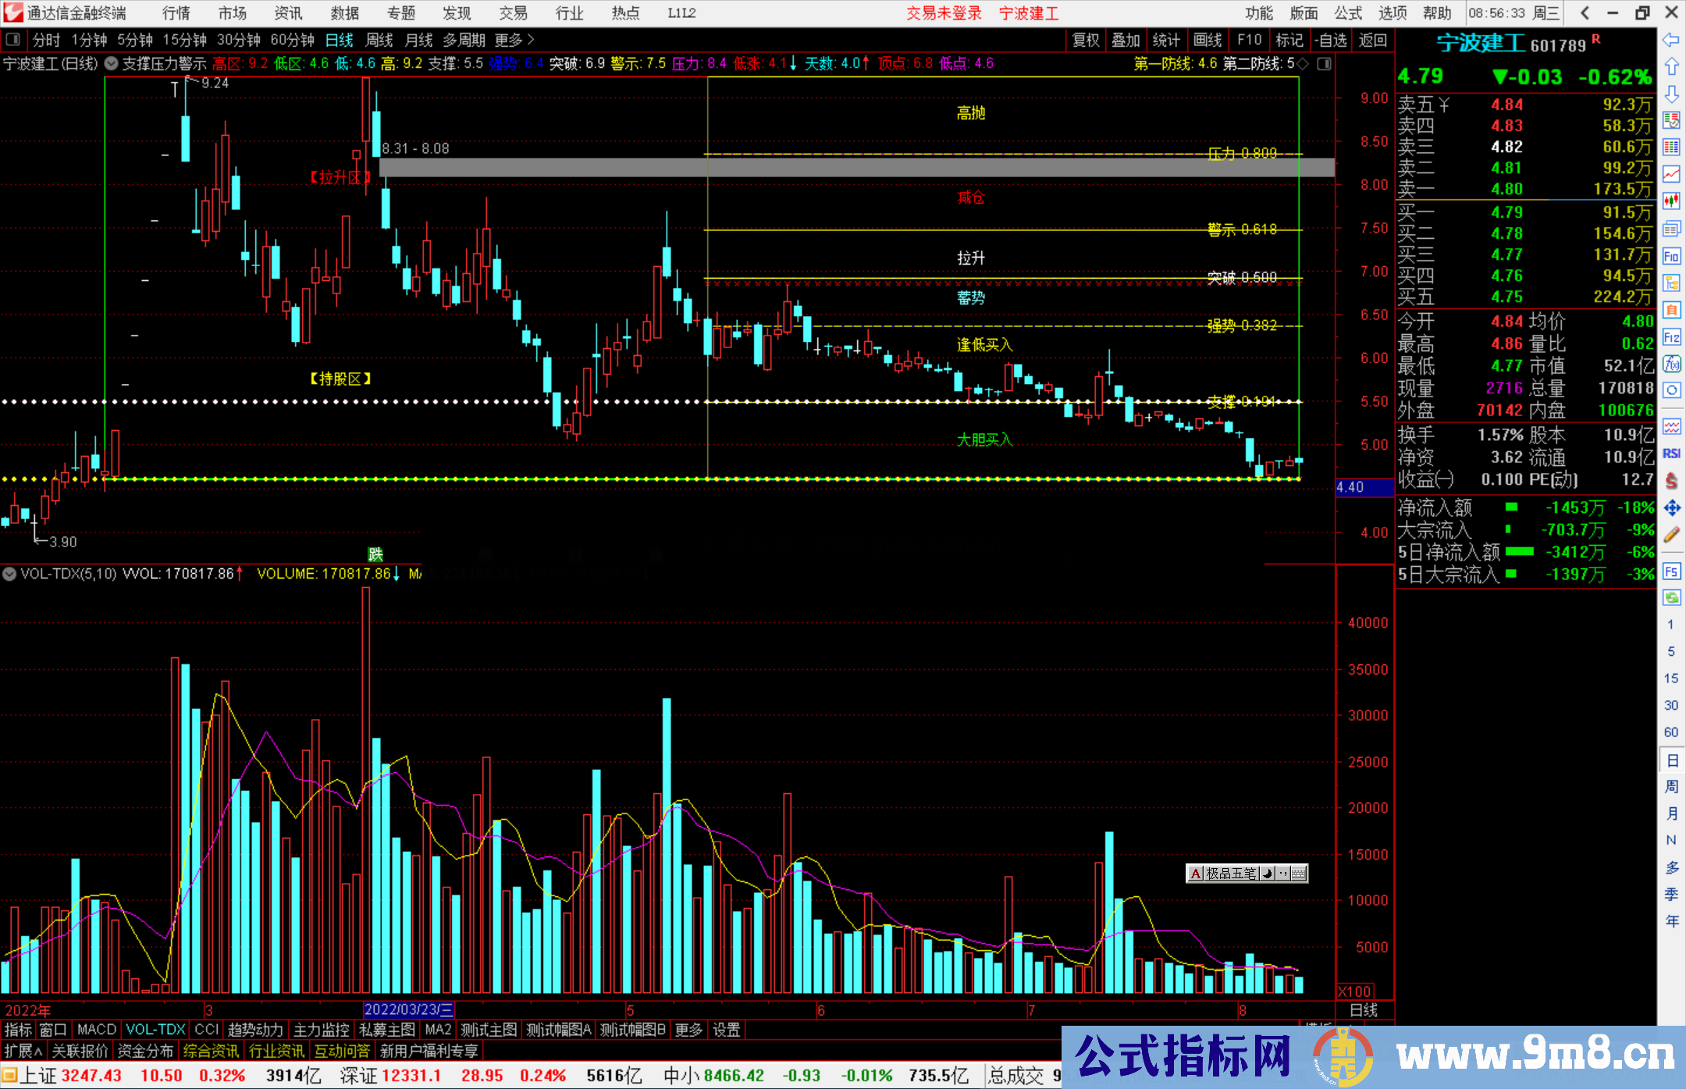This screenshot has width=1686, height=1089.
Task: Select the 周 period in right sidebar
Action: click(x=1671, y=786)
